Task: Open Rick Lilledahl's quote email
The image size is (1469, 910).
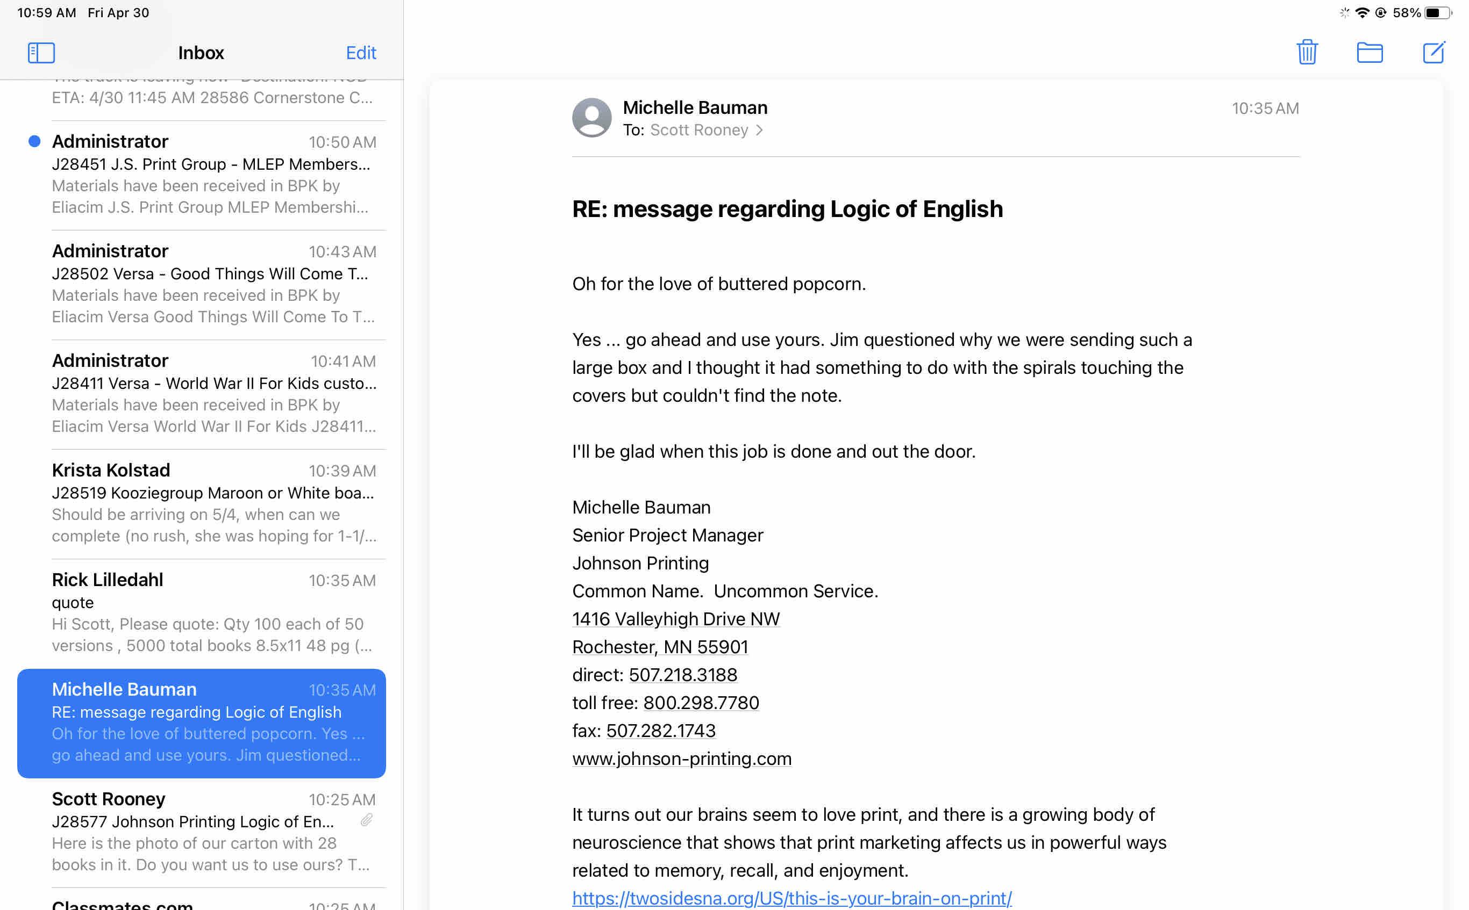Action: (213, 612)
